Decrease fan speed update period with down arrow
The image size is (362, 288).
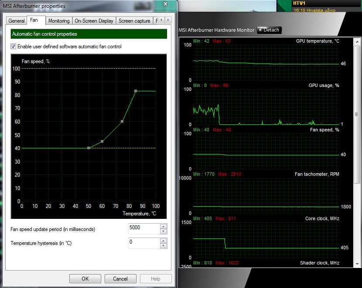point(163,231)
